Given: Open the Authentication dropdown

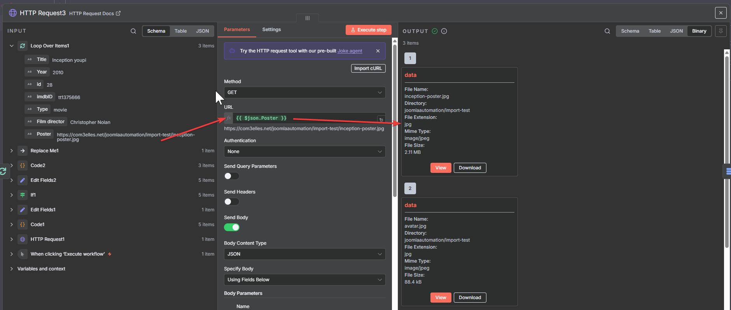Looking at the screenshot, I should click(304, 152).
